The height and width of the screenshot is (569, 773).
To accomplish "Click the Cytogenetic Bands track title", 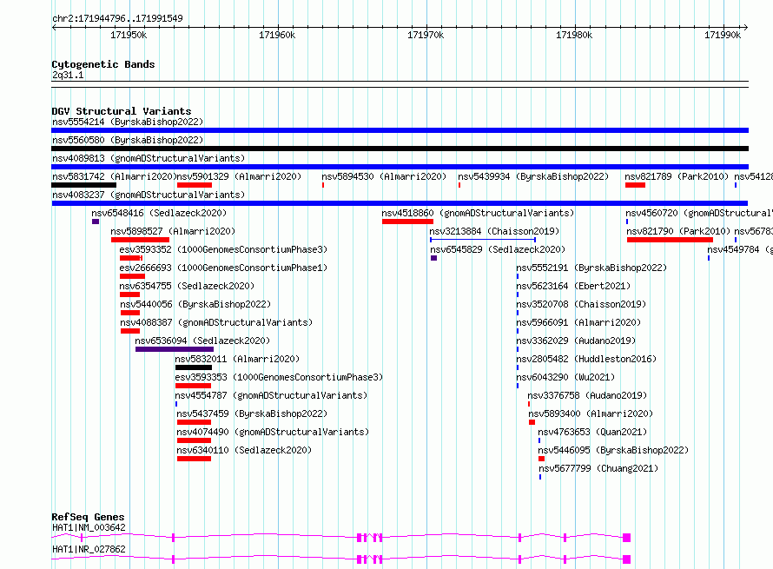I will (103, 64).
